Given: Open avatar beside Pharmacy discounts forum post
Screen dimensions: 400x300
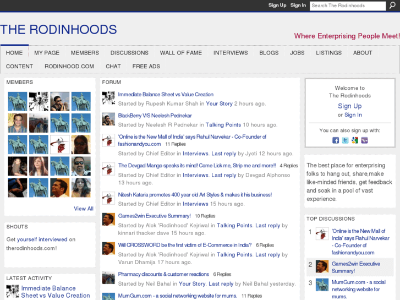Looking at the screenshot, I should click(108, 277).
